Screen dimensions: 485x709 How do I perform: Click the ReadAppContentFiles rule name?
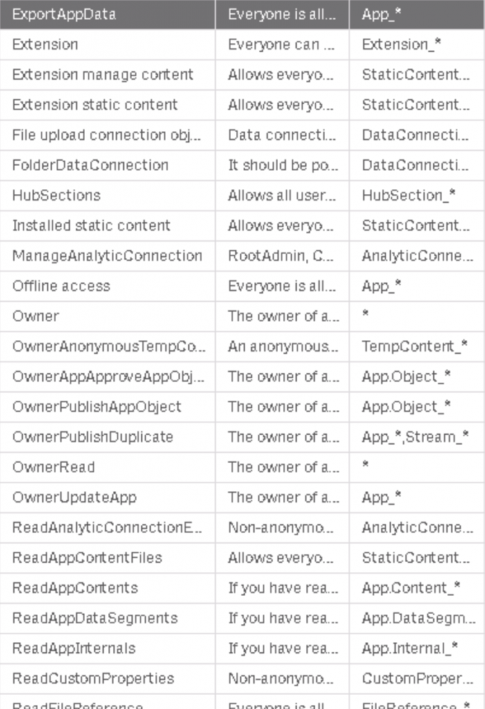point(87,557)
